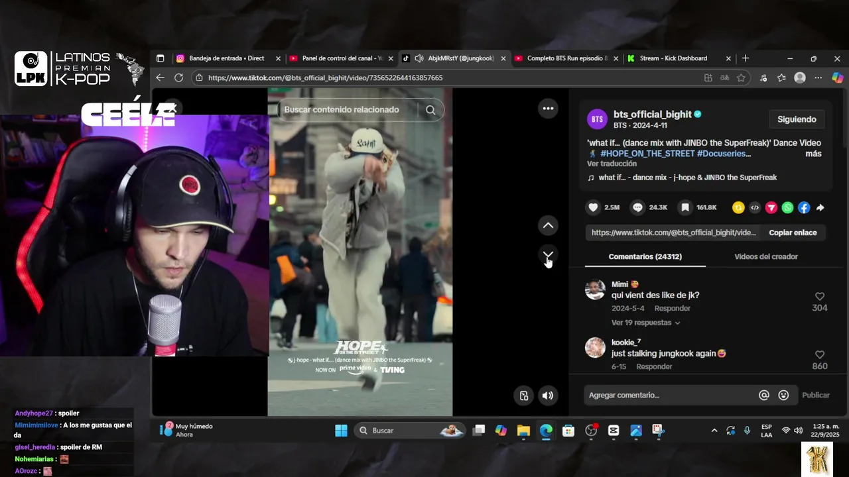Open the 'Muy húmedo' weather widget
This screenshot has height=477, width=849.
186,430
